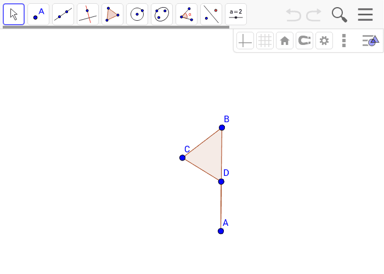Toggle the style bar views icon
This screenshot has height=274, width=384.
[371, 41]
